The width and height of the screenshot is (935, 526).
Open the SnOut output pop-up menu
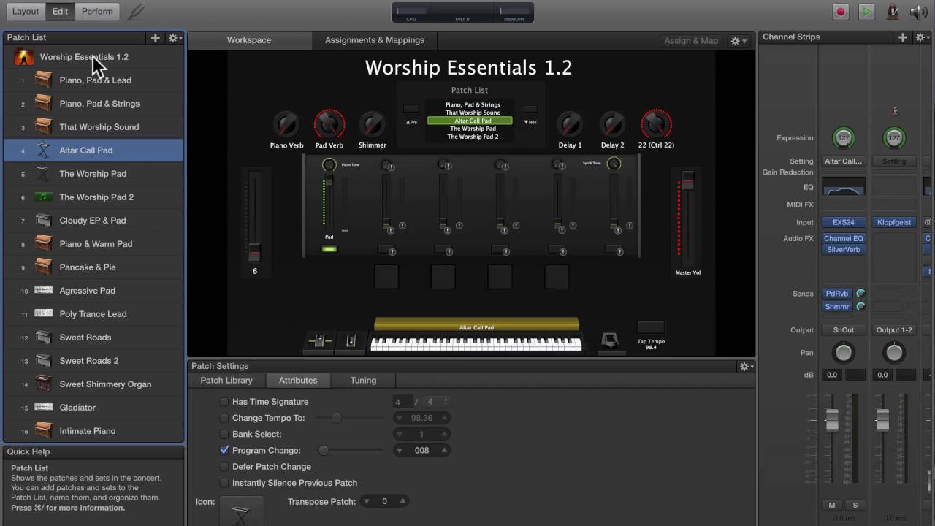[843, 330]
